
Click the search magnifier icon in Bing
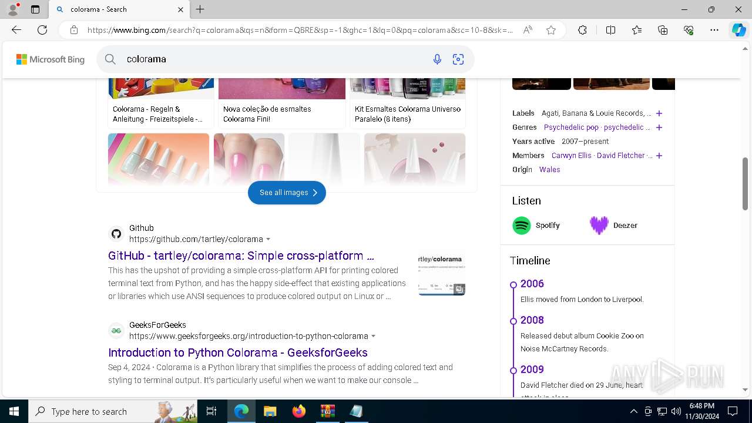coord(110,59)
